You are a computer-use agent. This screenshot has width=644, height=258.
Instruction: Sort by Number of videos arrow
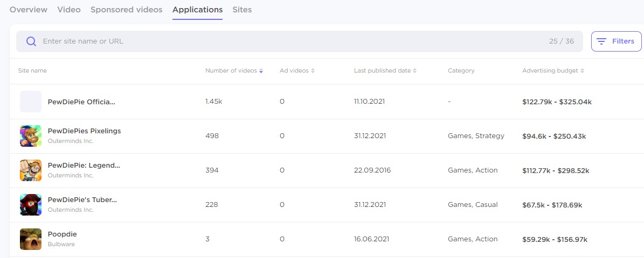click(261, 71)
